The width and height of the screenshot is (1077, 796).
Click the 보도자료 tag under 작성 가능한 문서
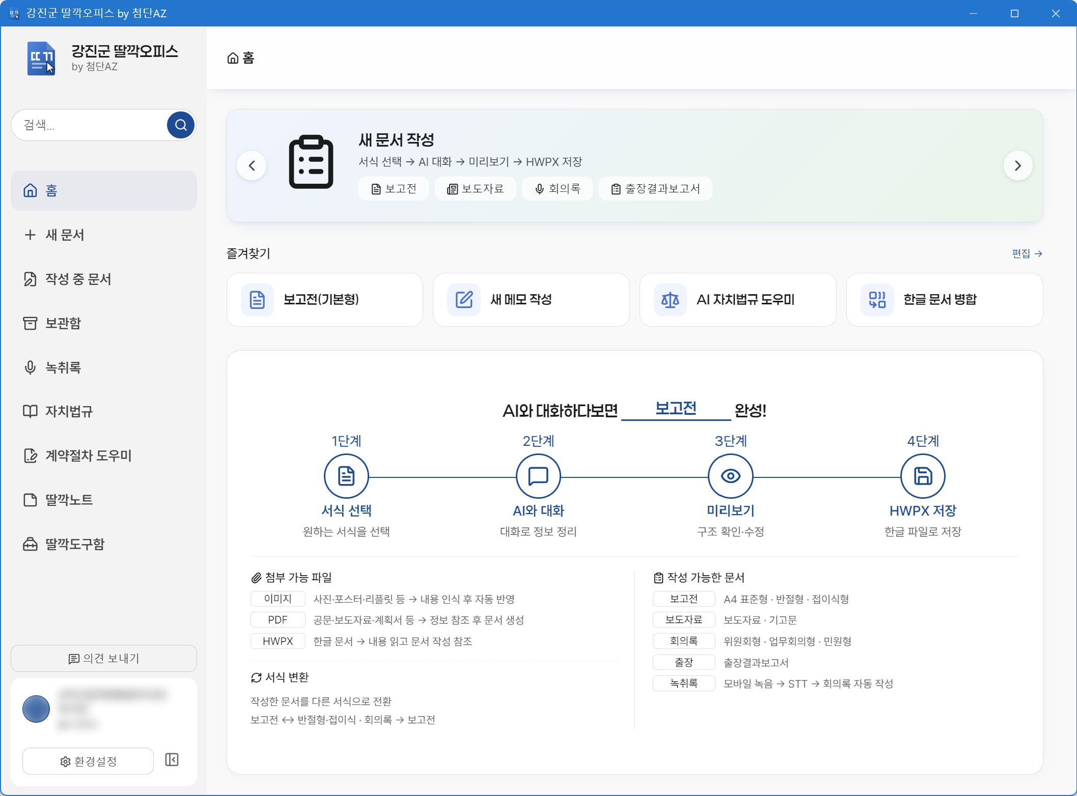[684, 620]
